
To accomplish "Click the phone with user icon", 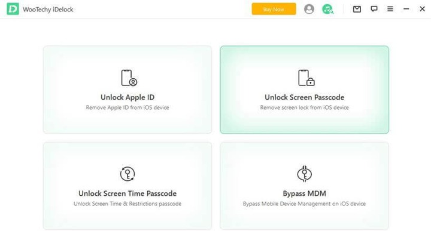I will [x=129, y=78].
